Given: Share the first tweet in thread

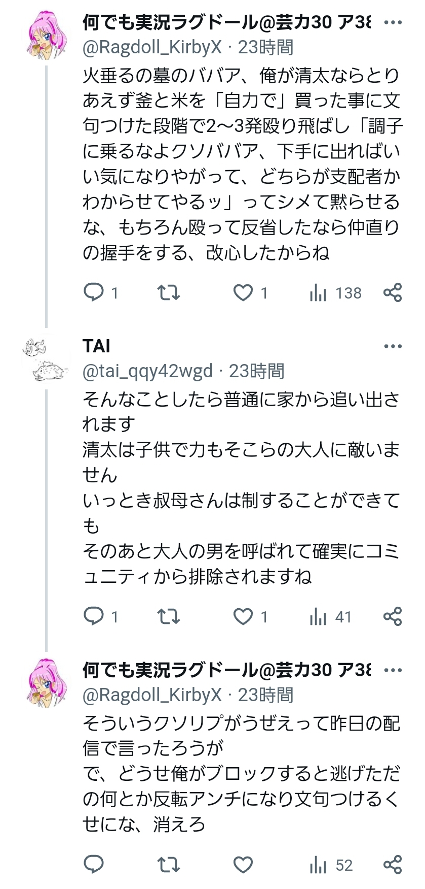Looking at the screenshot, I should pyautogui.click(x=393, y=292).
